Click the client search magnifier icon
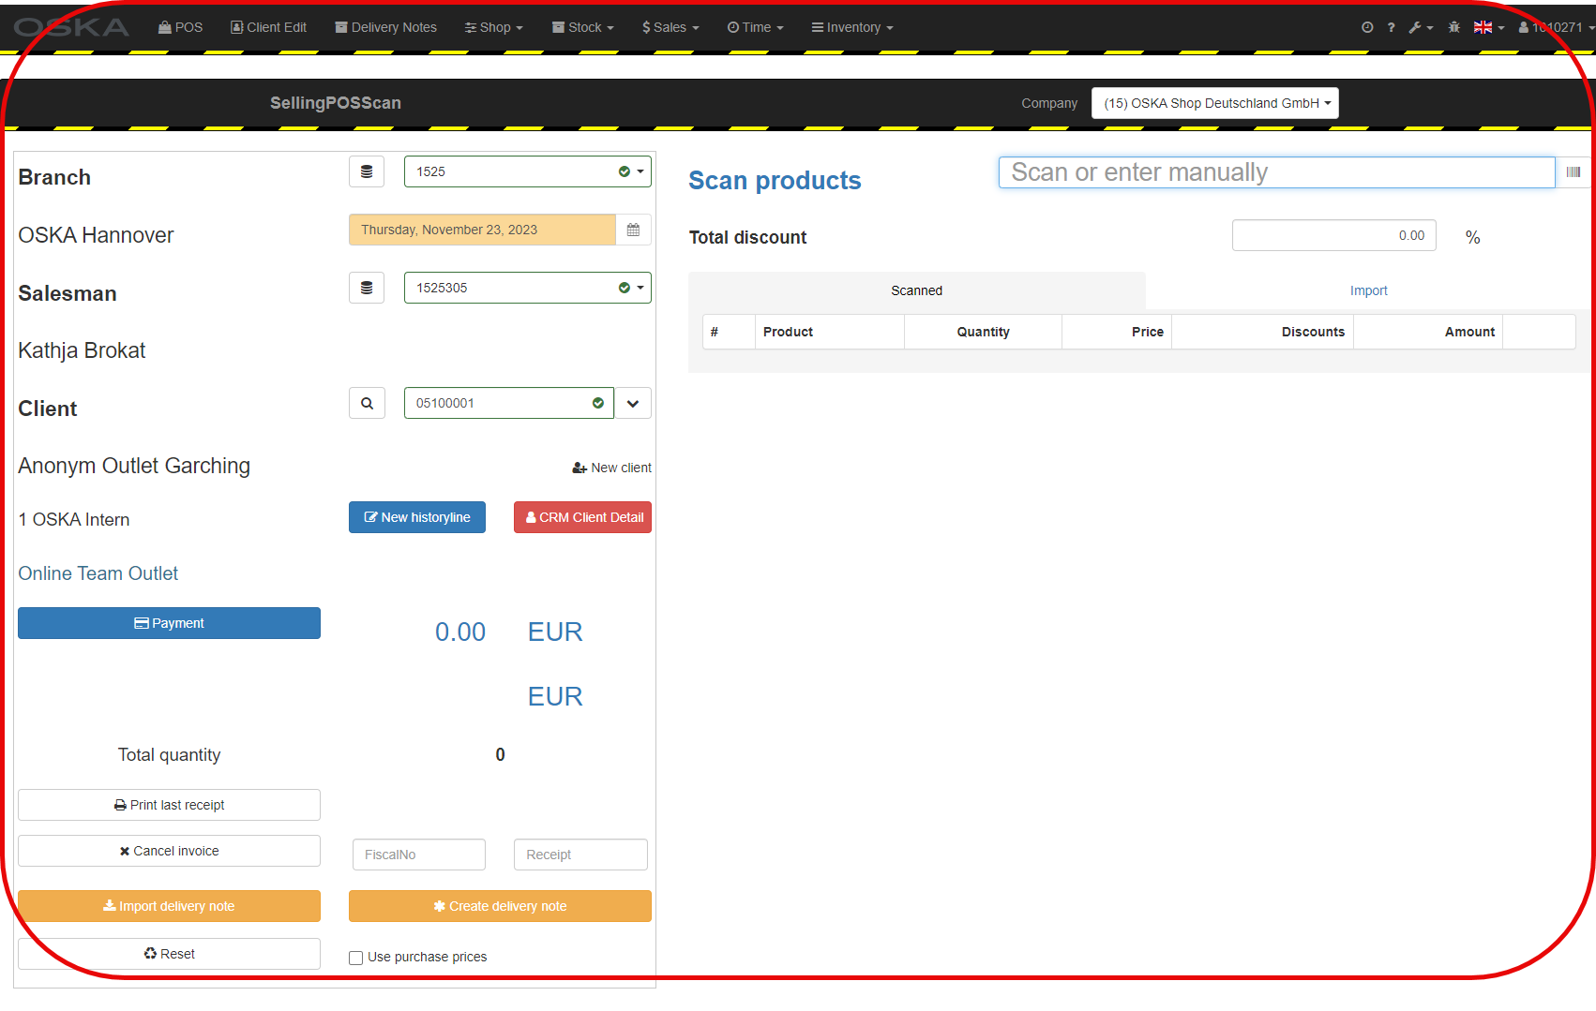The height and width of the screenshot is (1011, 1596). [x=367, y=403]
